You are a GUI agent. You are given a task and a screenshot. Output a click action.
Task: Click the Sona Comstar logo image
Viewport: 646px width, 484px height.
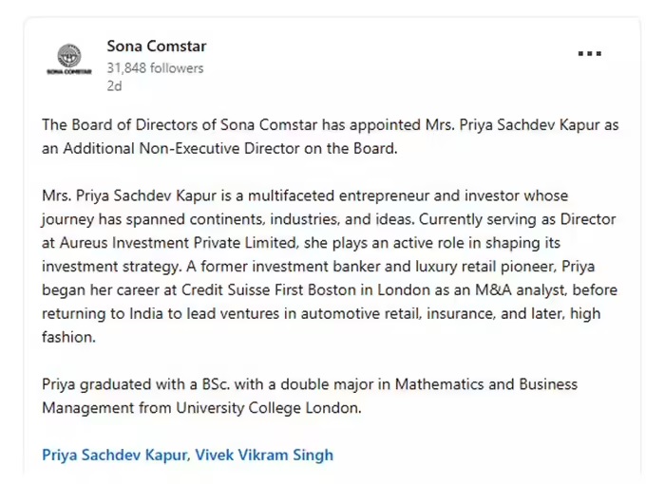(x=69, y=60)
